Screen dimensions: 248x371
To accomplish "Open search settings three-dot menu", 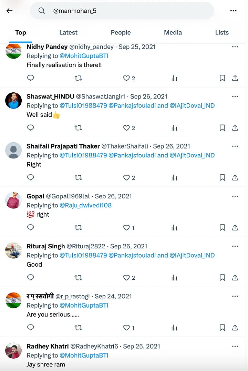I will coord(233,11).
